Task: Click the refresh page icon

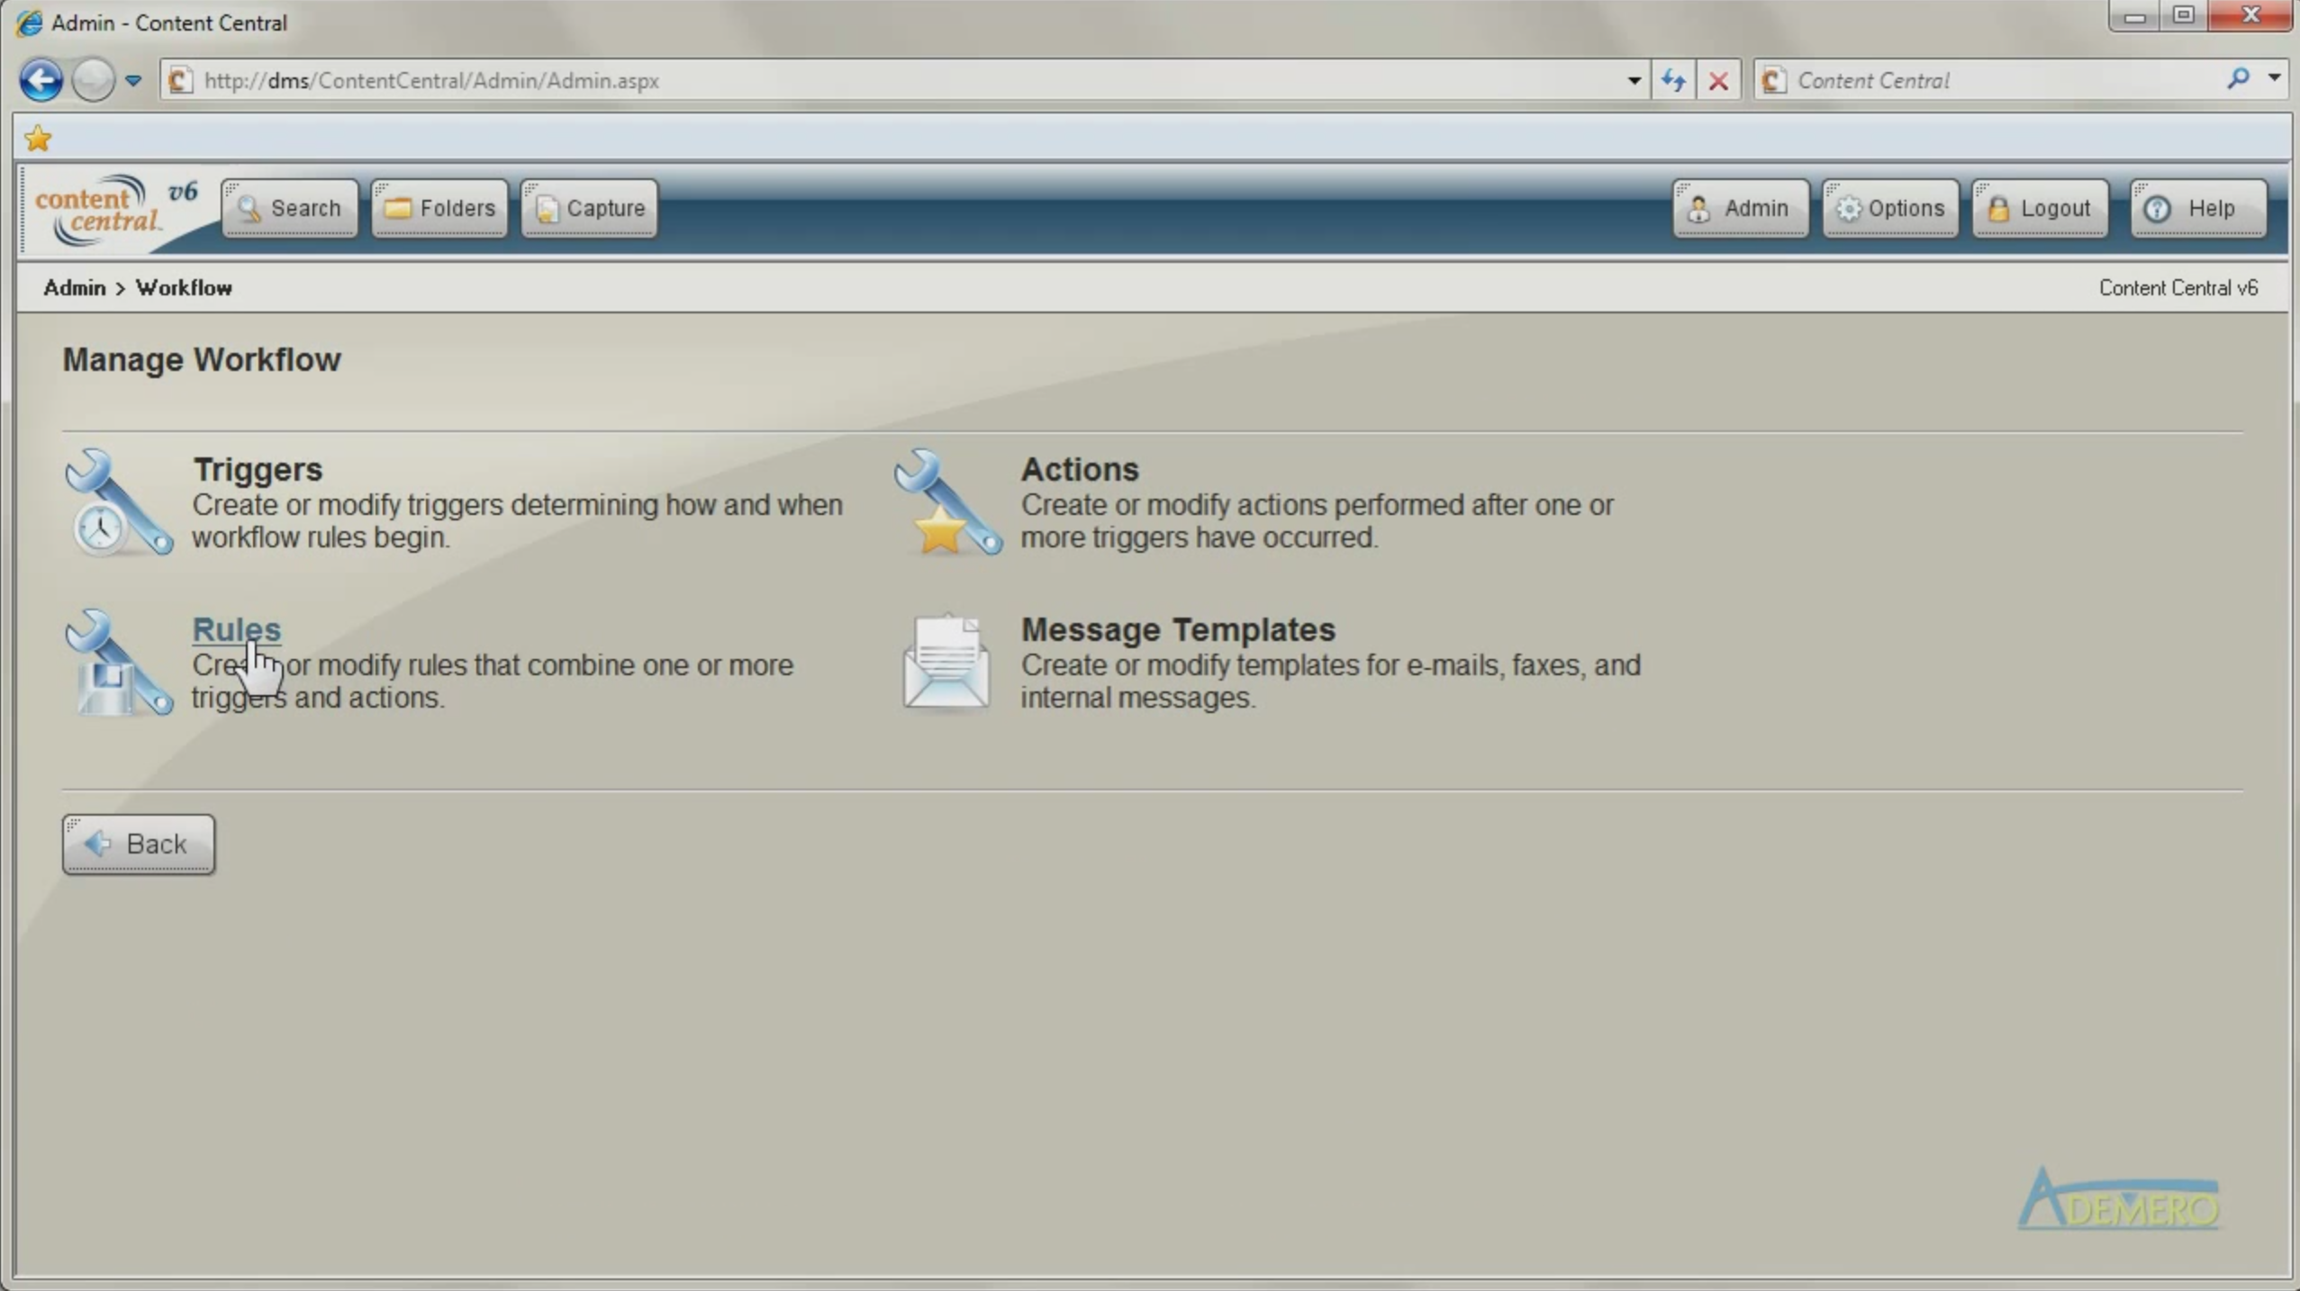Action: [1673, 81]
